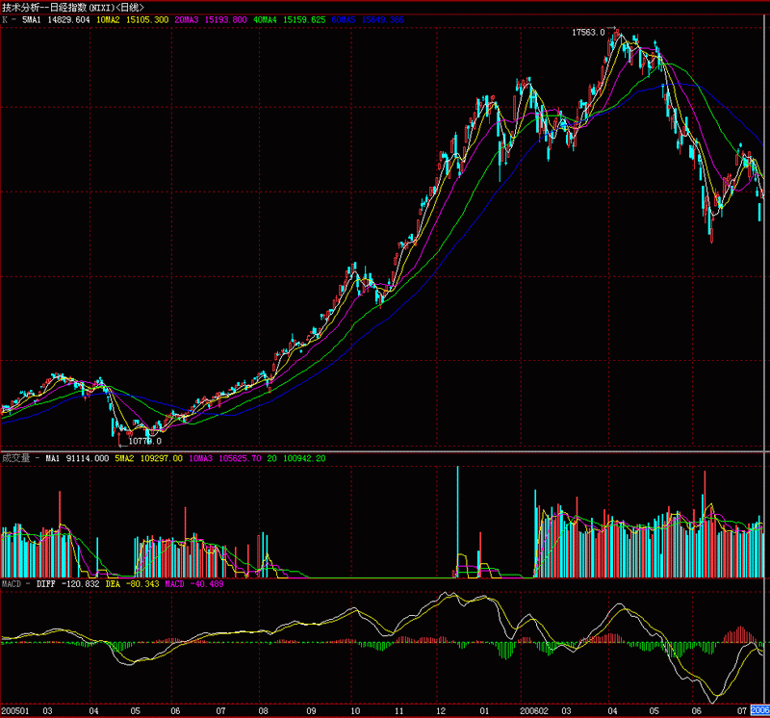
Task: Click the 17563.0 peak price label
Action: click(x=588, y=32)
